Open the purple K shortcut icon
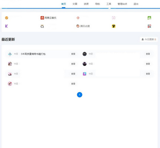Viewport: 160px width, 148px height. pyautogui.click(x=6, y=26)
